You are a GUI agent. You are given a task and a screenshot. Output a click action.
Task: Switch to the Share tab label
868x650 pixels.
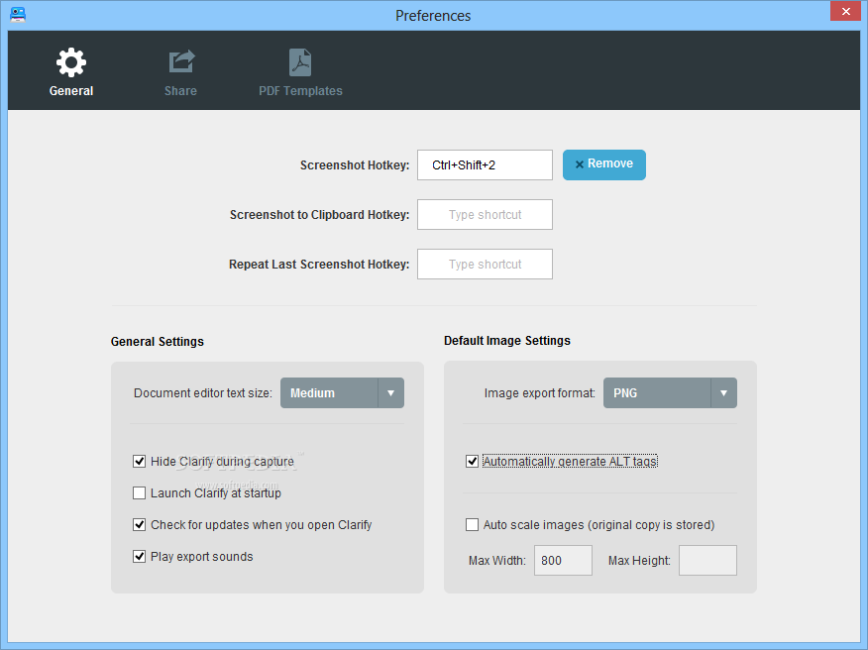pyautogui.click(x=180, y=91)
